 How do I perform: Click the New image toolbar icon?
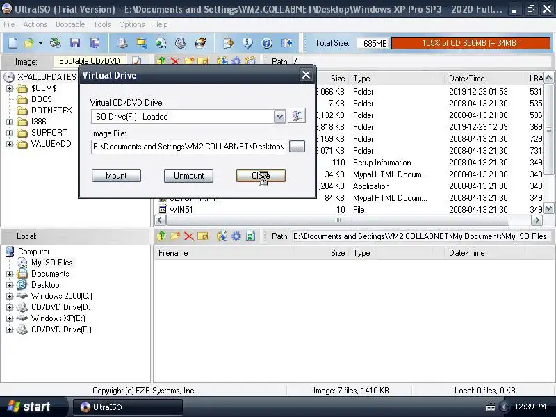click(x=13, y=43)
